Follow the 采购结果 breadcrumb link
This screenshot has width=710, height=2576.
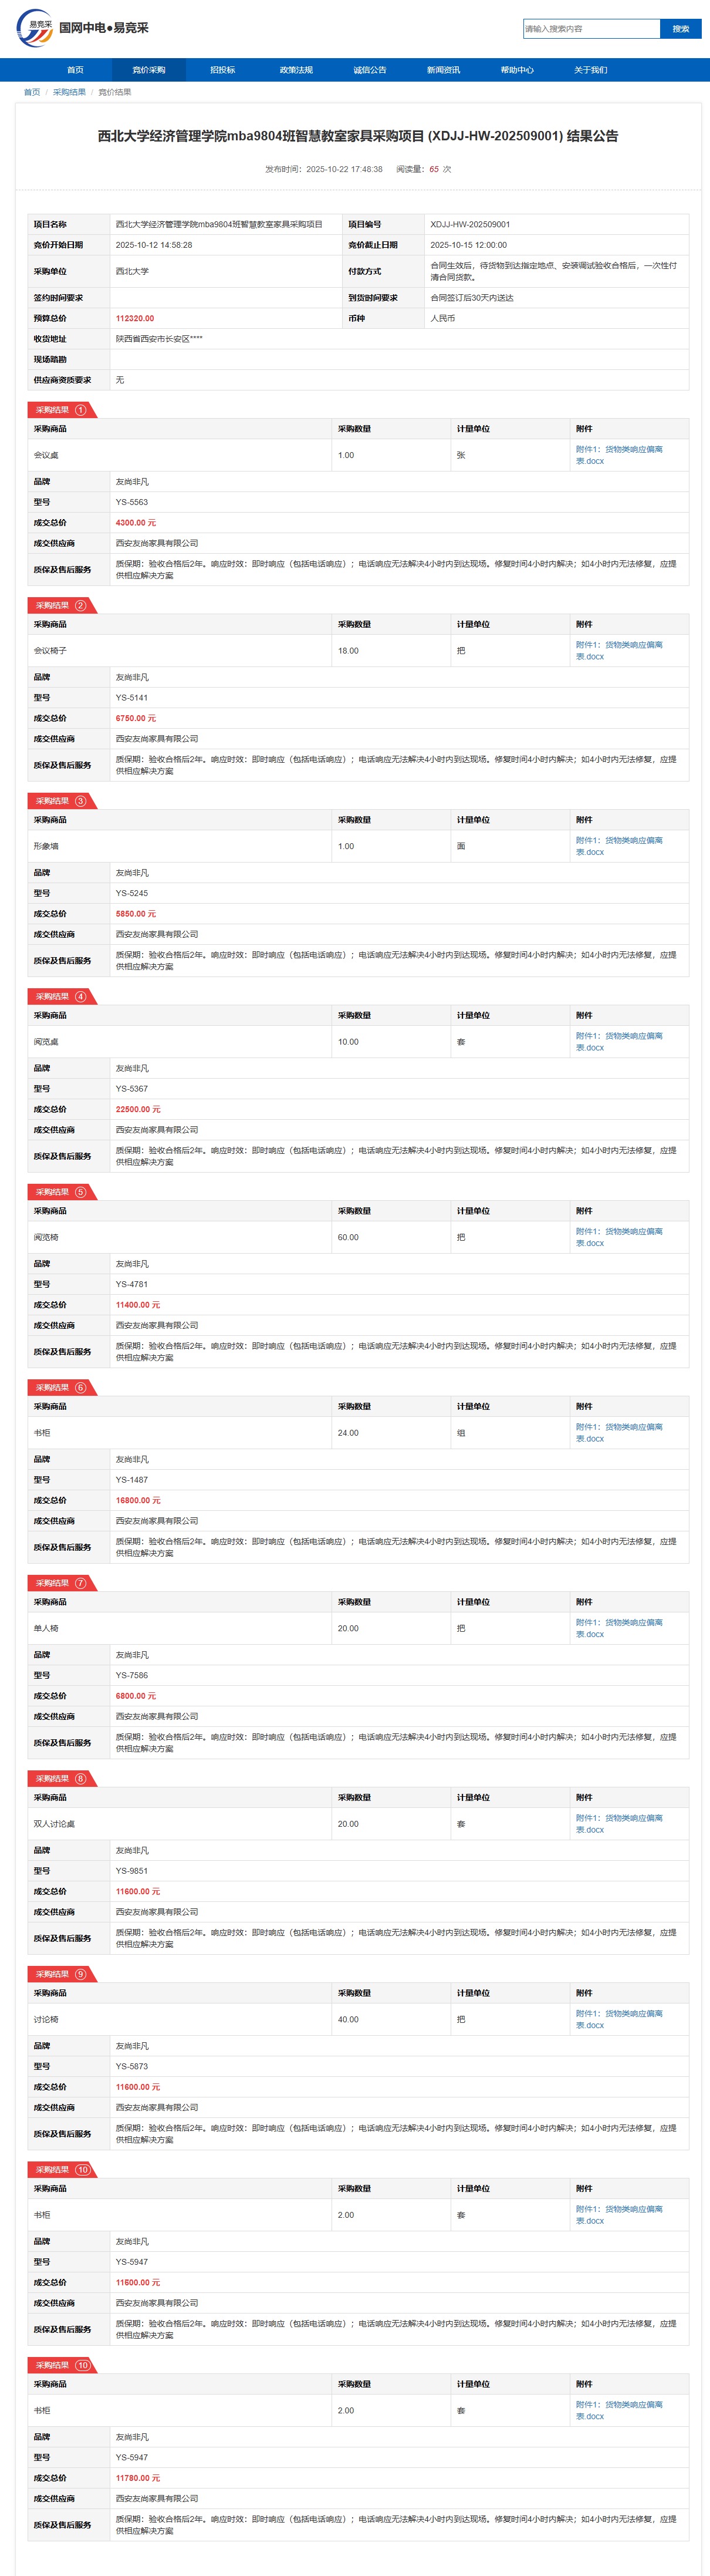[69, 92]
